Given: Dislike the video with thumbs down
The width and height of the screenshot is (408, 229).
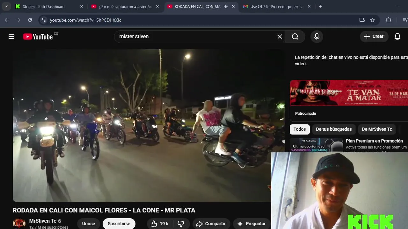Looking at the screenshot, I should (x=181, y=224).
